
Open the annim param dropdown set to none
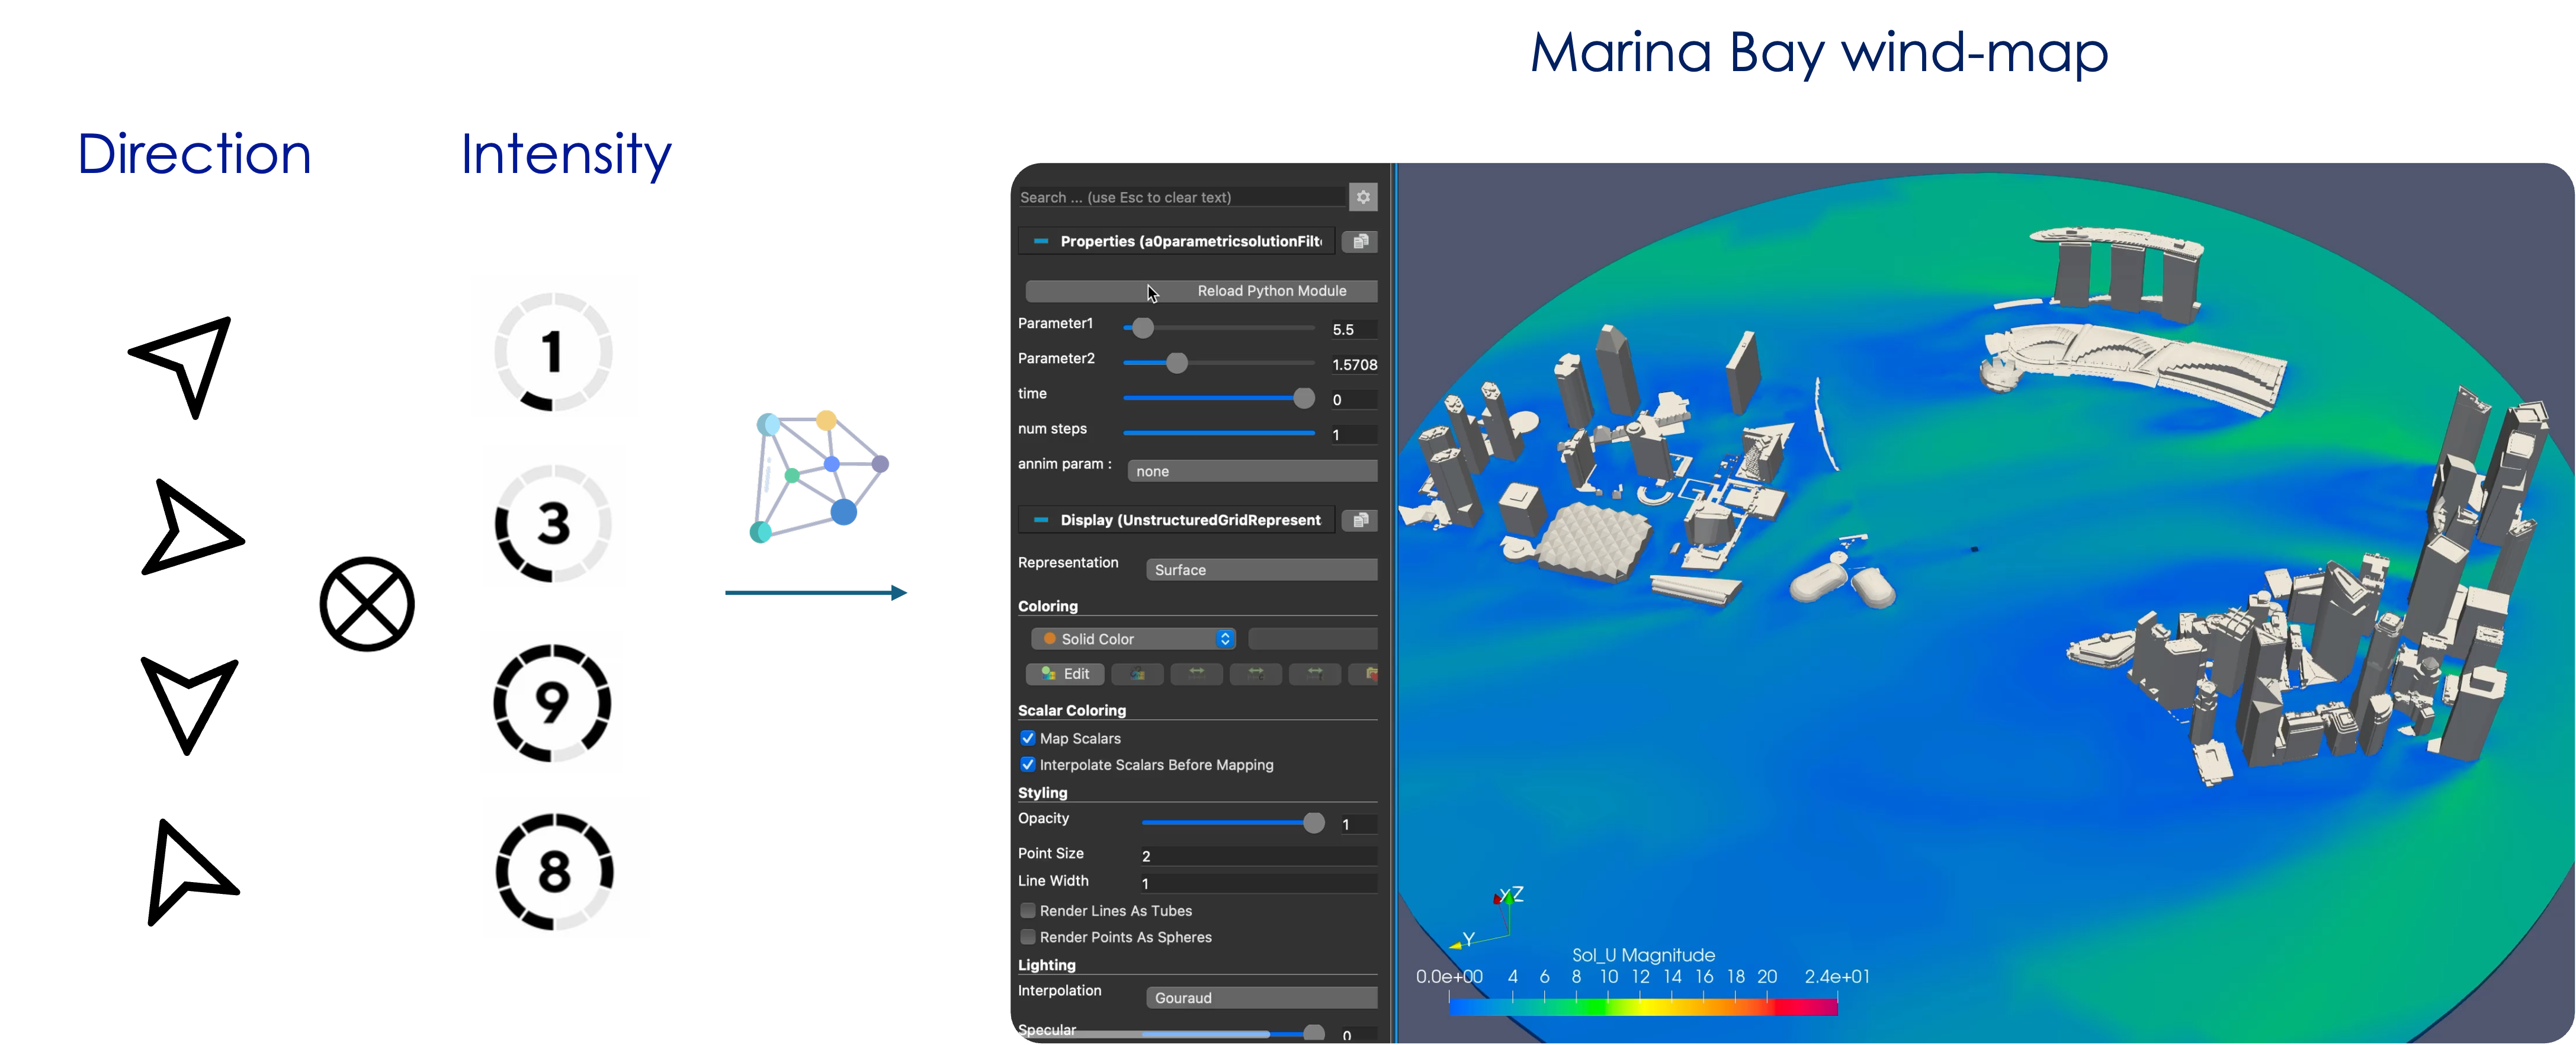click(x=1252, y=471)
